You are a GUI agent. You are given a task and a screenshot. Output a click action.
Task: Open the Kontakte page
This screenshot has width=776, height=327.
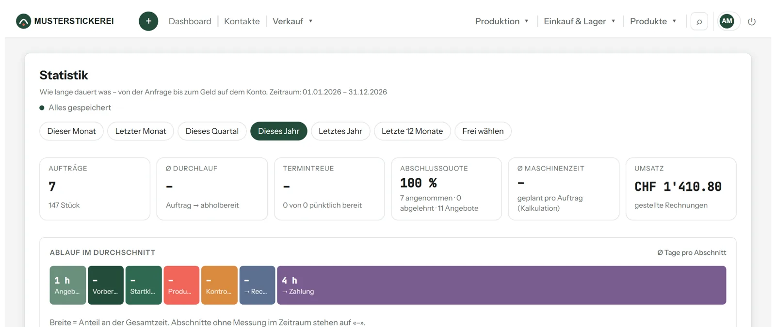click(x=242, y=21)
